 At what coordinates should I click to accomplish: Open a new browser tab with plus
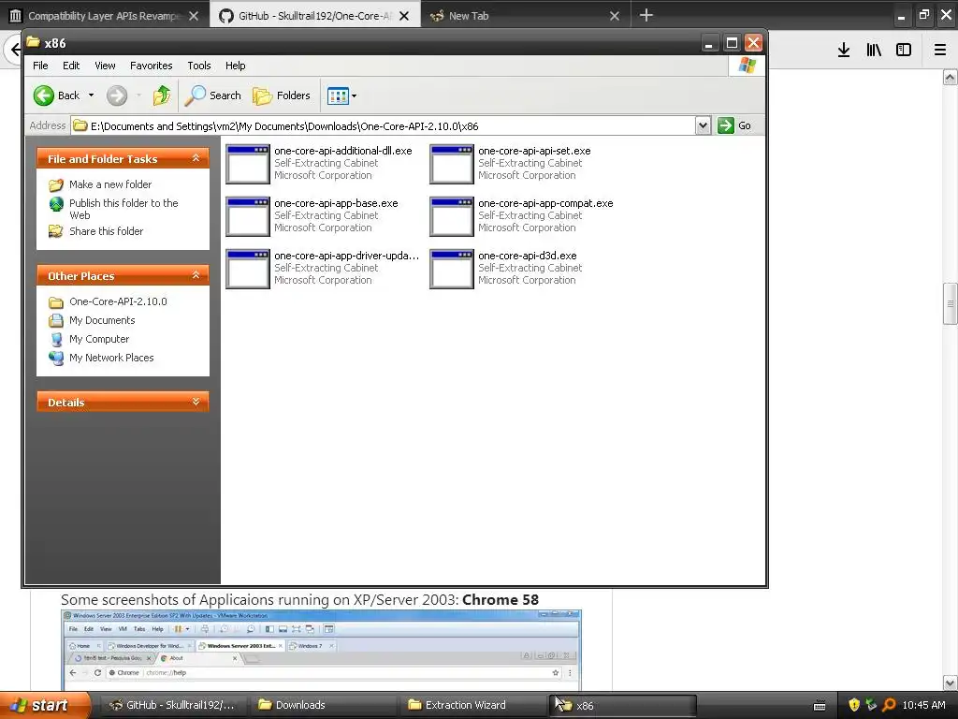pos(646,15)
